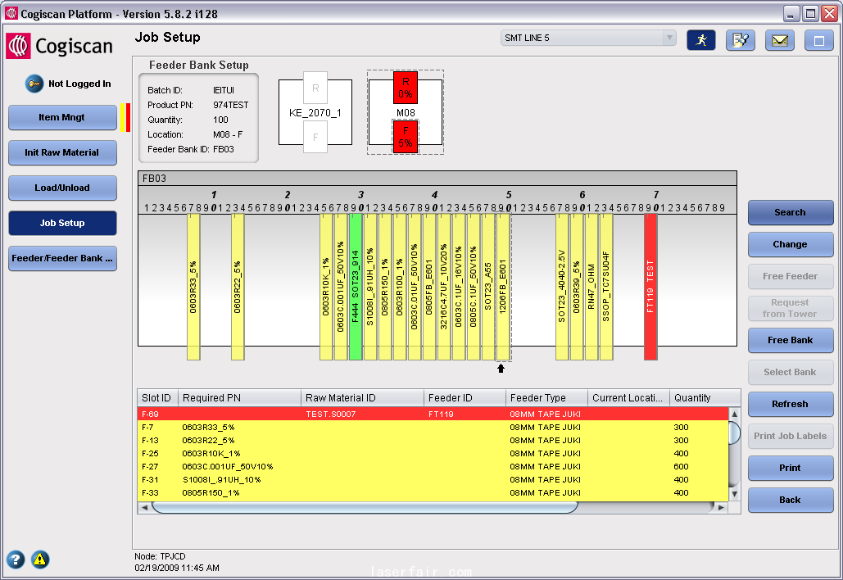Screen dimensions: 843x580
Task: Click the Refresh button
Action: point(790,404)
